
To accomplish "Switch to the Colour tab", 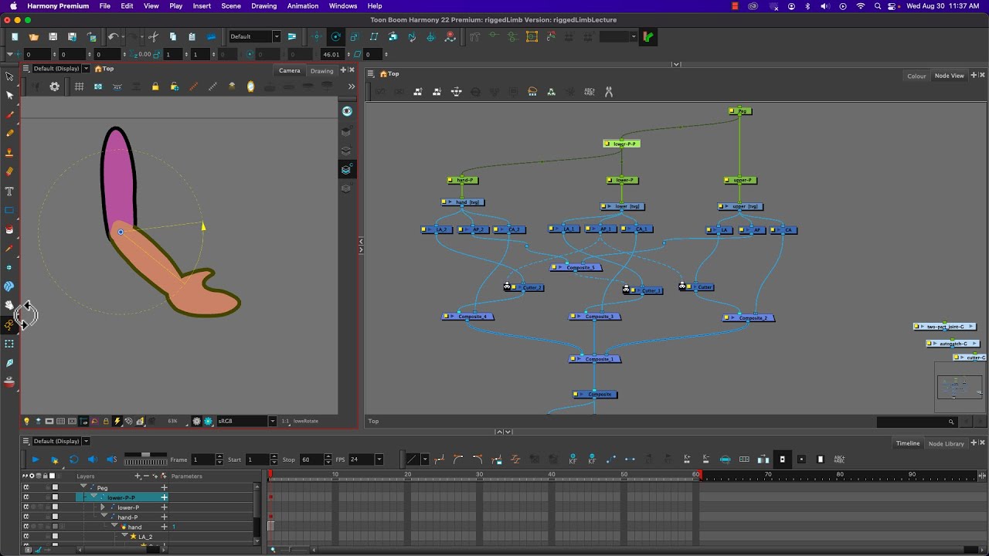I will pos(916,76).
